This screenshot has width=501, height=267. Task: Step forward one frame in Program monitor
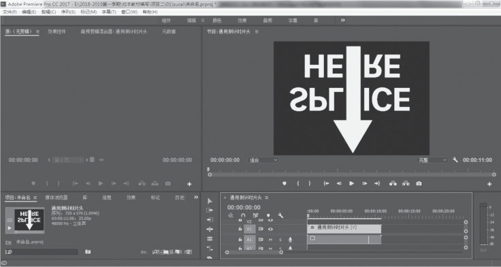365,183
